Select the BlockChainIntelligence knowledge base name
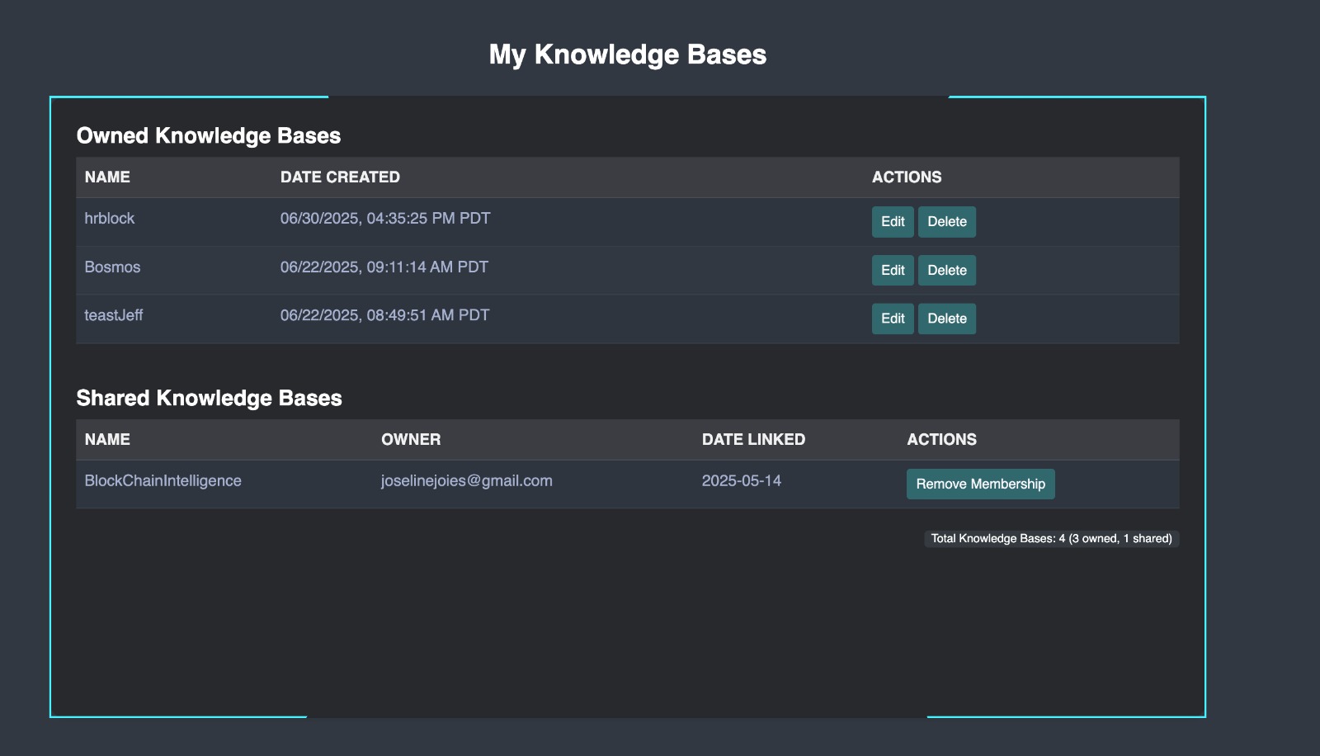Image resolution: width=1320 pixels, height=756 pixels. click(163, 480)
